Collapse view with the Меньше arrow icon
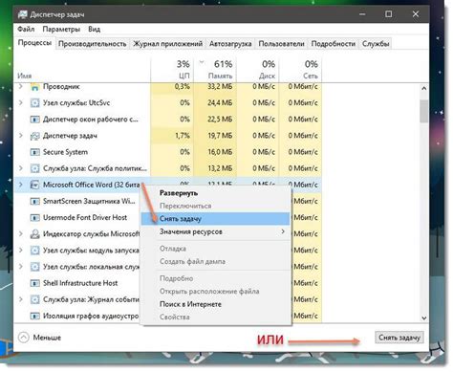 pos(24,338)
